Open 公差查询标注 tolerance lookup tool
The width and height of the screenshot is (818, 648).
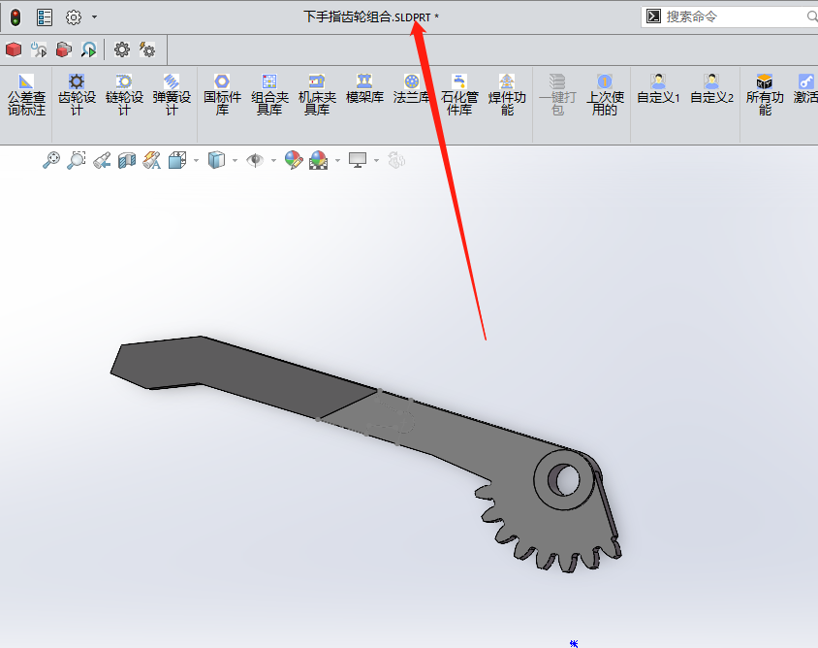click(x=26, y=94)
